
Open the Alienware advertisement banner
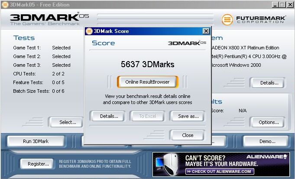tap(221, 165)
